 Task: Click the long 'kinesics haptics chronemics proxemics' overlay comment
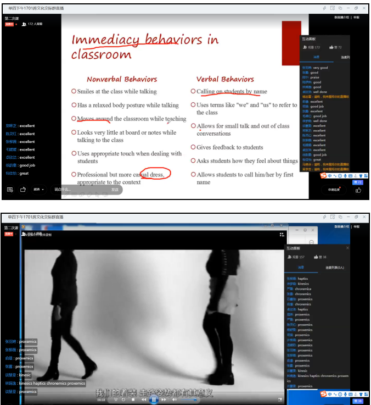coord(45,384)
